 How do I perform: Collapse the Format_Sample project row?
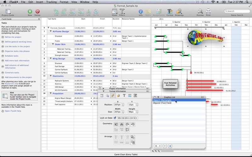pos(49,28)
